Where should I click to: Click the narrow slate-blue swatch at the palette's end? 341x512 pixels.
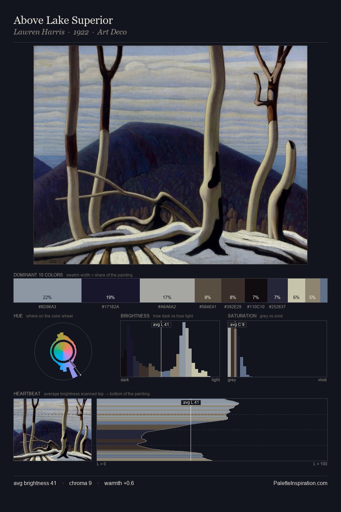coord(324,290)
